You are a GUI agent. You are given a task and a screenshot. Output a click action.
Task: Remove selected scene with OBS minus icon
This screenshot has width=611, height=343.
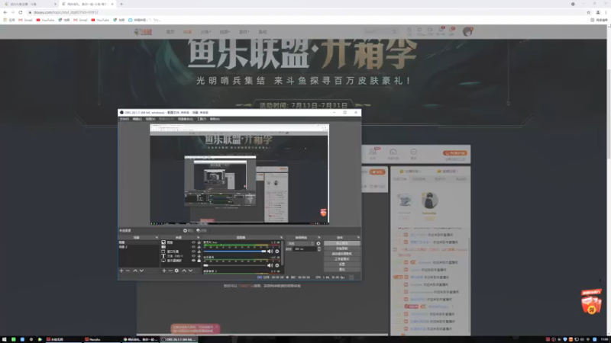(128, 271)
